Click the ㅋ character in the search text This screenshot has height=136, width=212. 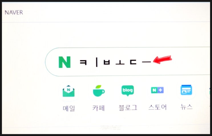pos(83,62)
